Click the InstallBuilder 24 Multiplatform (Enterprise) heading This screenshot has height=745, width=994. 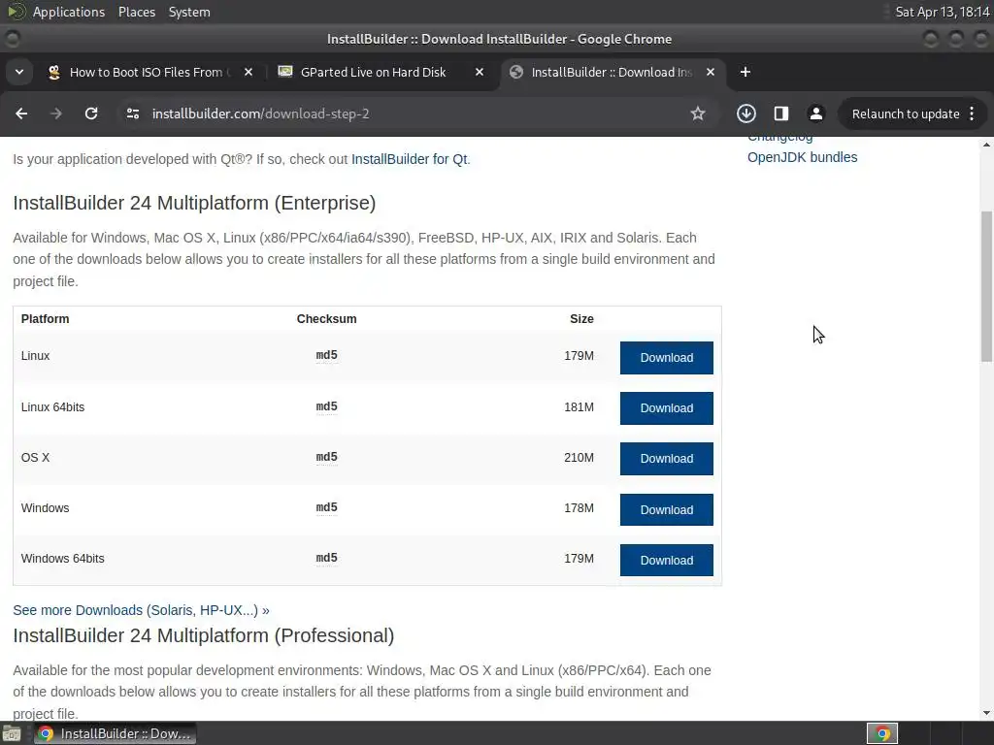194,203
